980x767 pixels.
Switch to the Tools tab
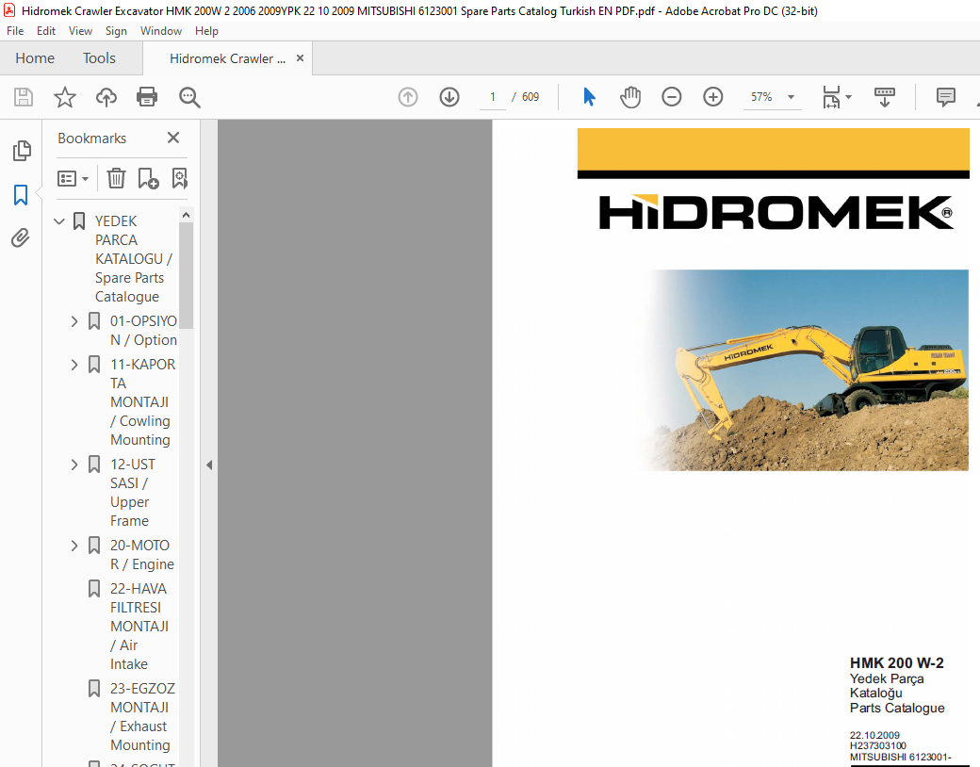click(99, 58)
